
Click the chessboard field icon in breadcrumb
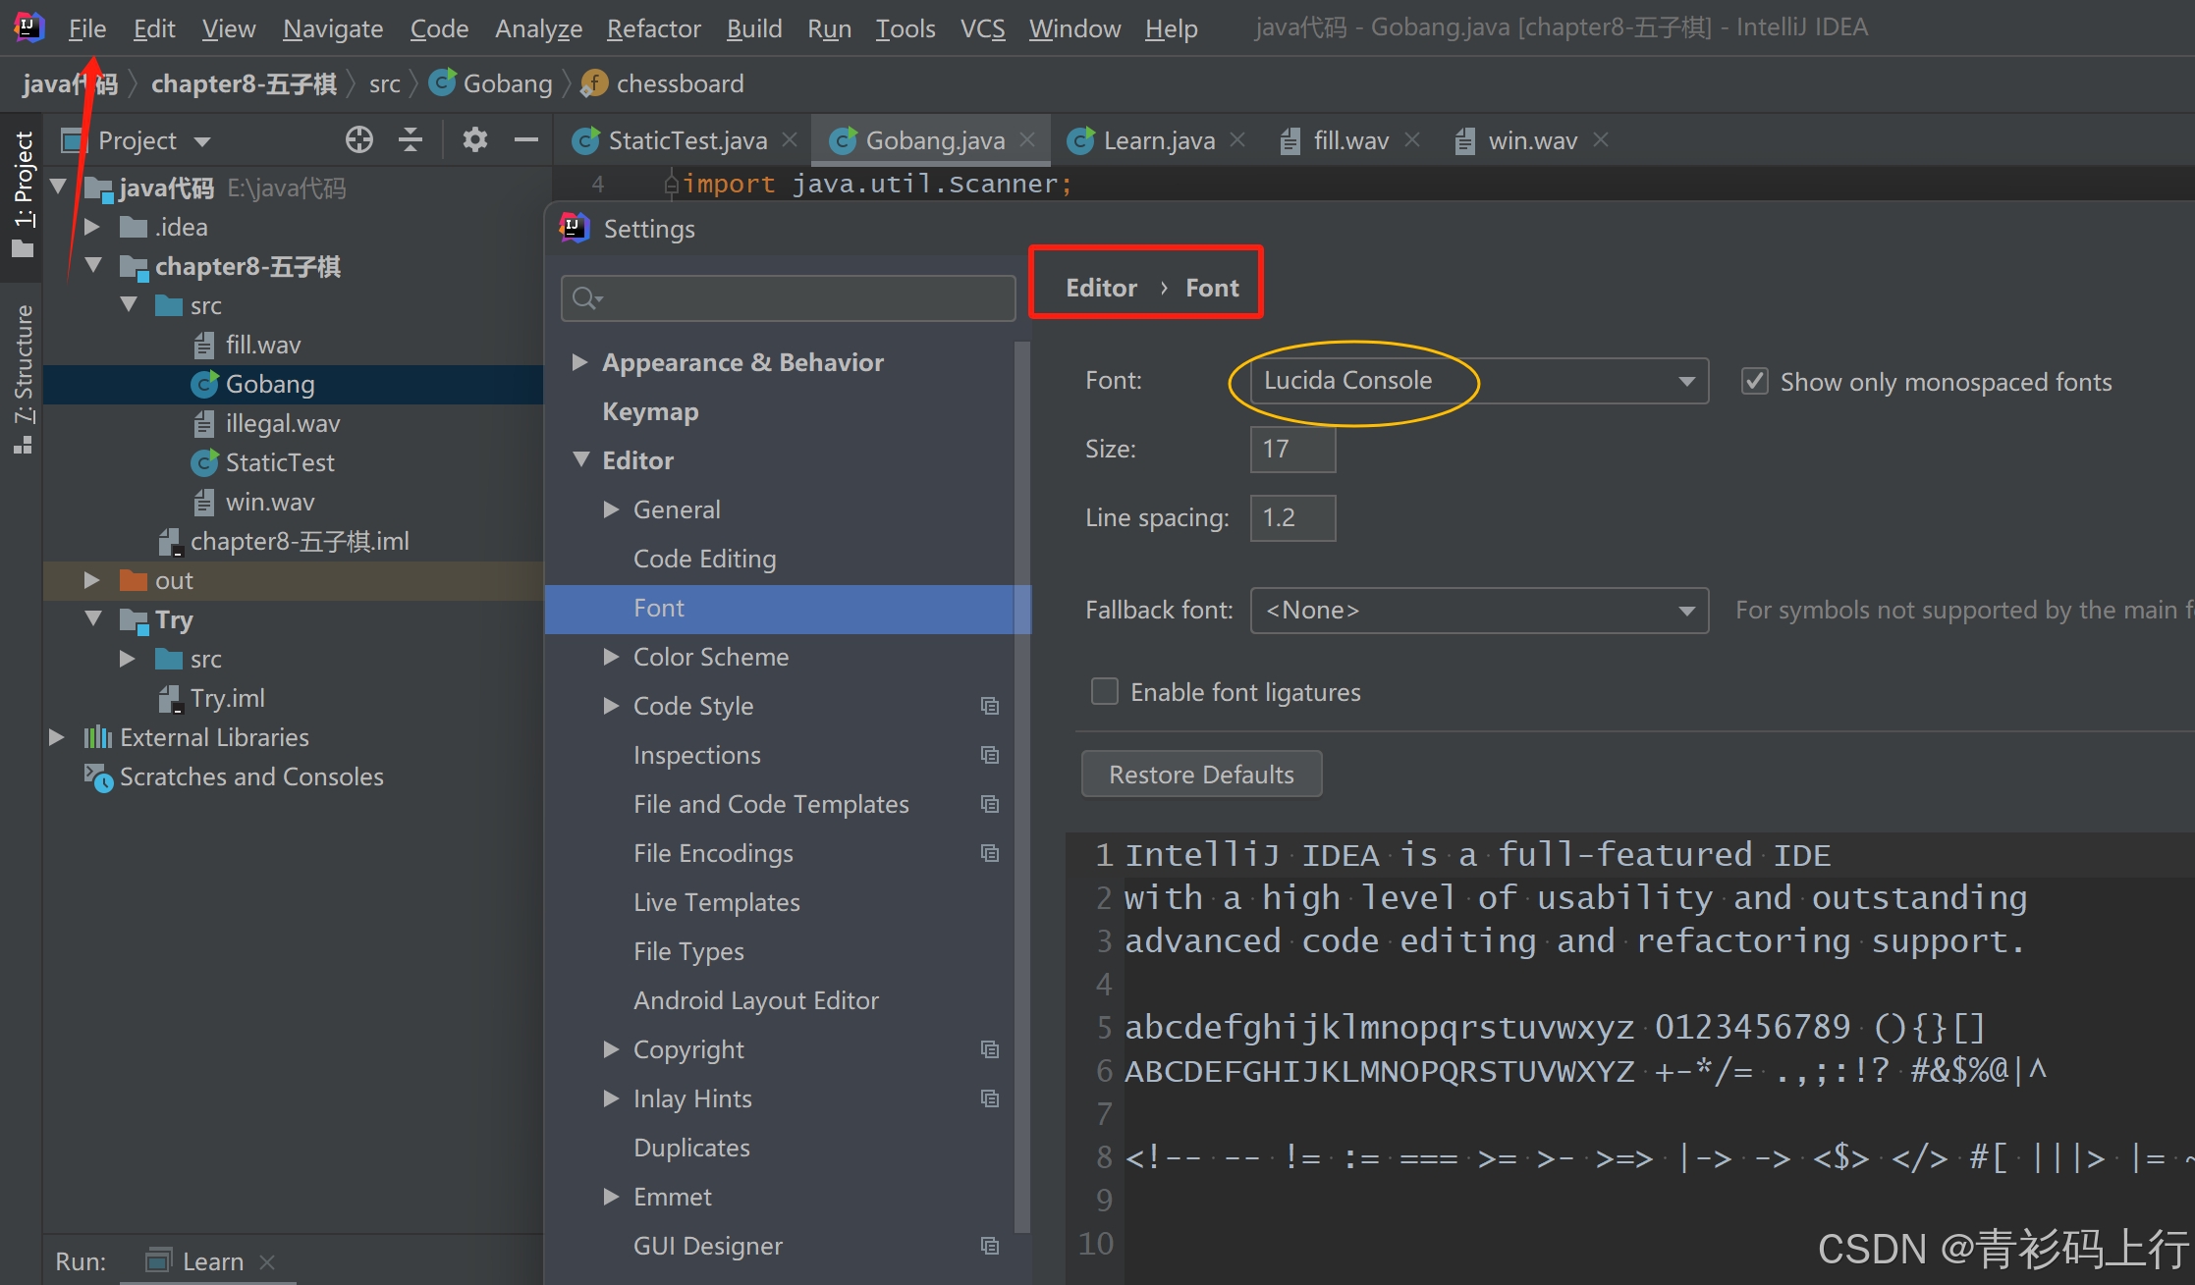[x=593, y=83]
